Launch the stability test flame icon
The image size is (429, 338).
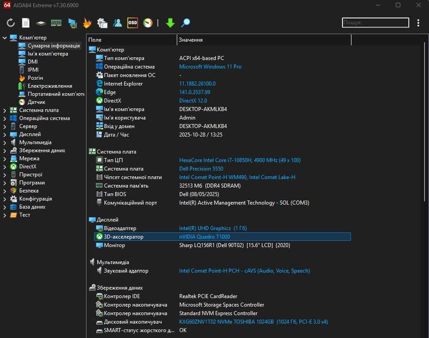coord(87,23)
